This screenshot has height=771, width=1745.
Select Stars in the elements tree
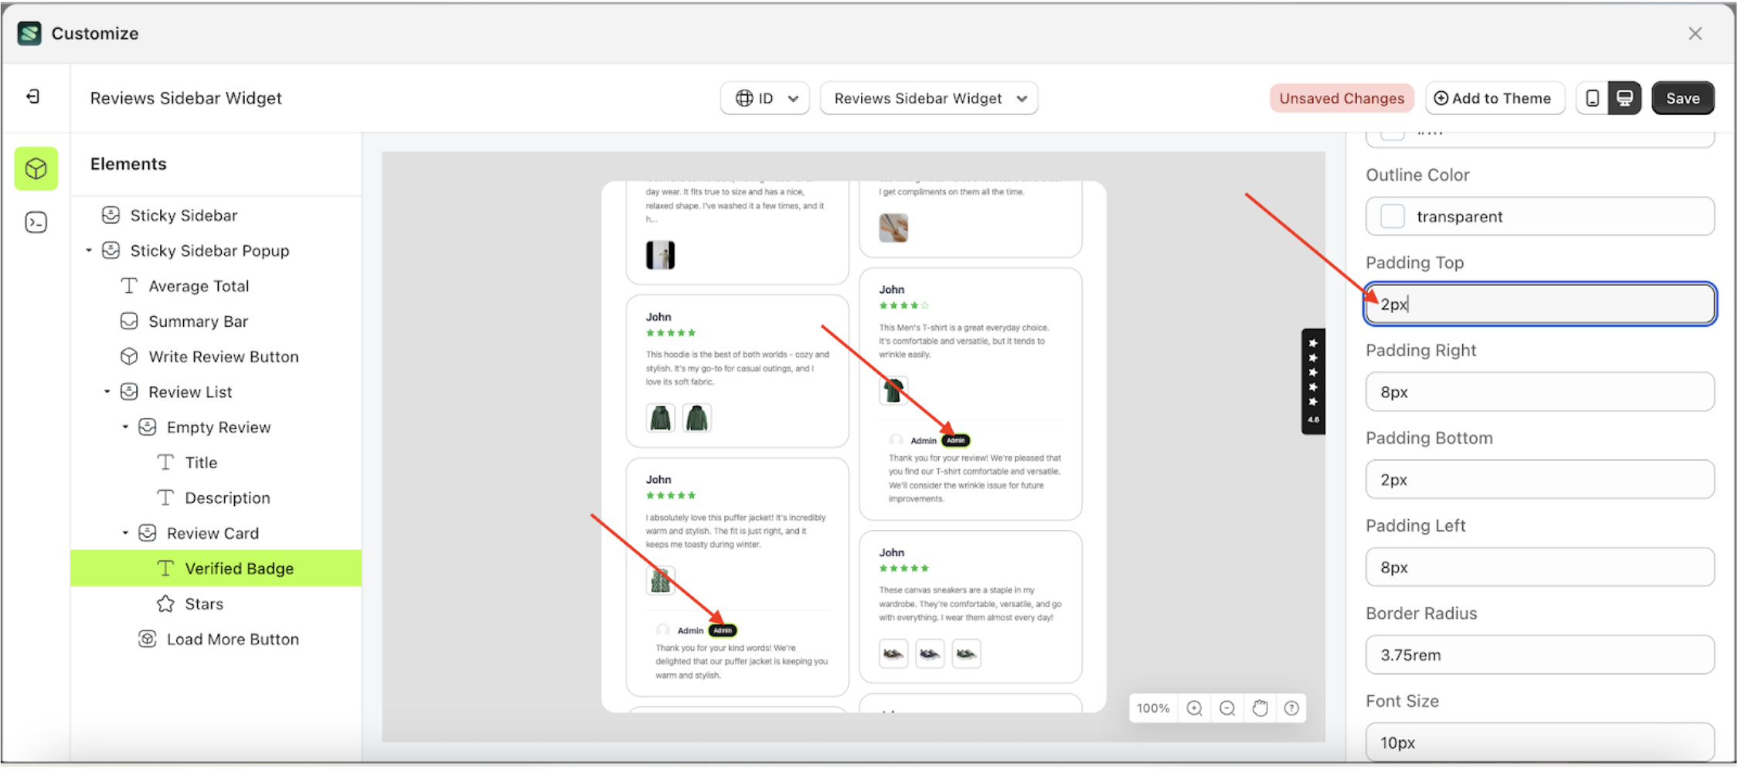pyautogui.click(x=203, y=604)
